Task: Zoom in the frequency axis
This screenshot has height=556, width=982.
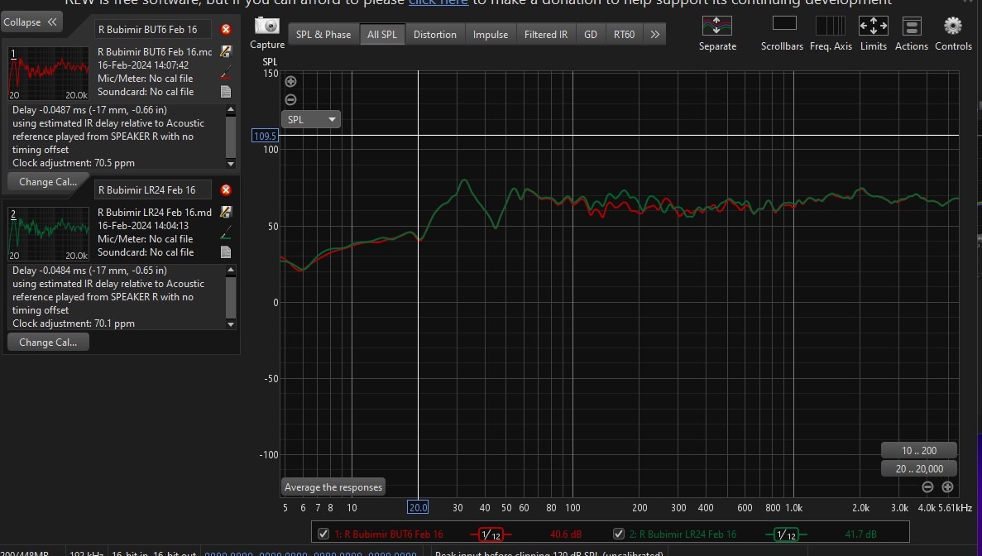Action: click(x=947, y=486)
